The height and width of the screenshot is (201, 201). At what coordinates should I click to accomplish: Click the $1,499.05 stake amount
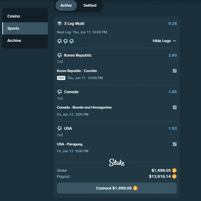pyautogui.click(x=161, y=170)
